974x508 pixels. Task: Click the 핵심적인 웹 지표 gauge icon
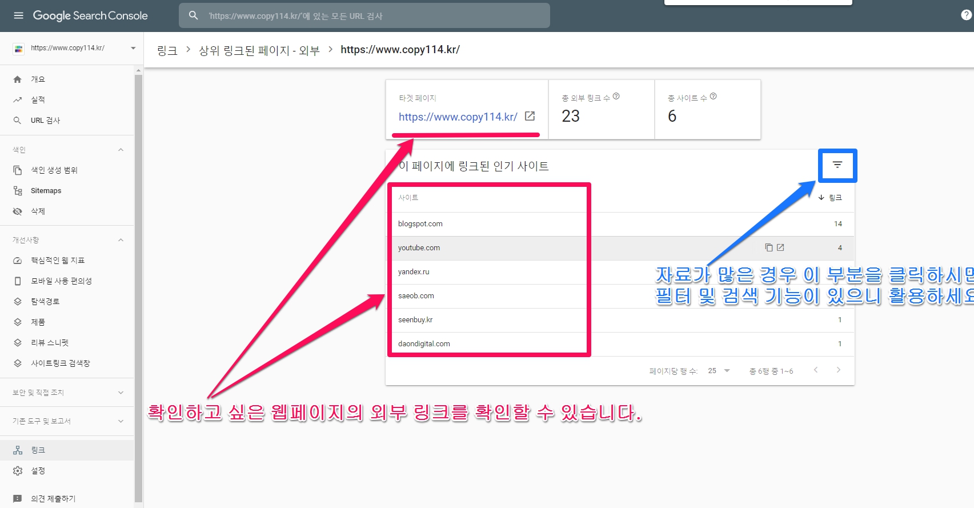(x=18, y=261)
